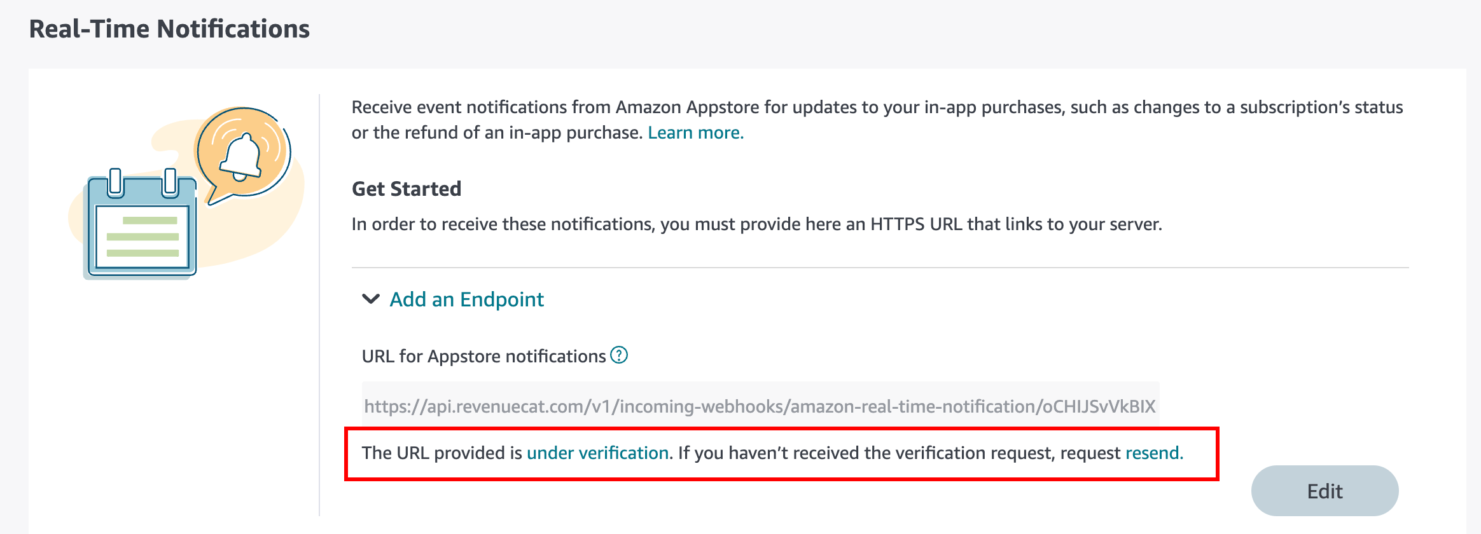Click the URL for Appstore notifications label
The image size is (1481, 534).
483,356
